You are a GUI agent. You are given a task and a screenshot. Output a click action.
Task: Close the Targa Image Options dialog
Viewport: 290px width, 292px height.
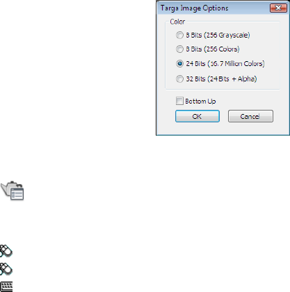[278, 8]
